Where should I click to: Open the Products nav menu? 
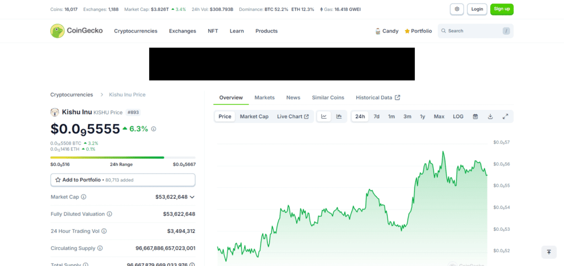267,31
